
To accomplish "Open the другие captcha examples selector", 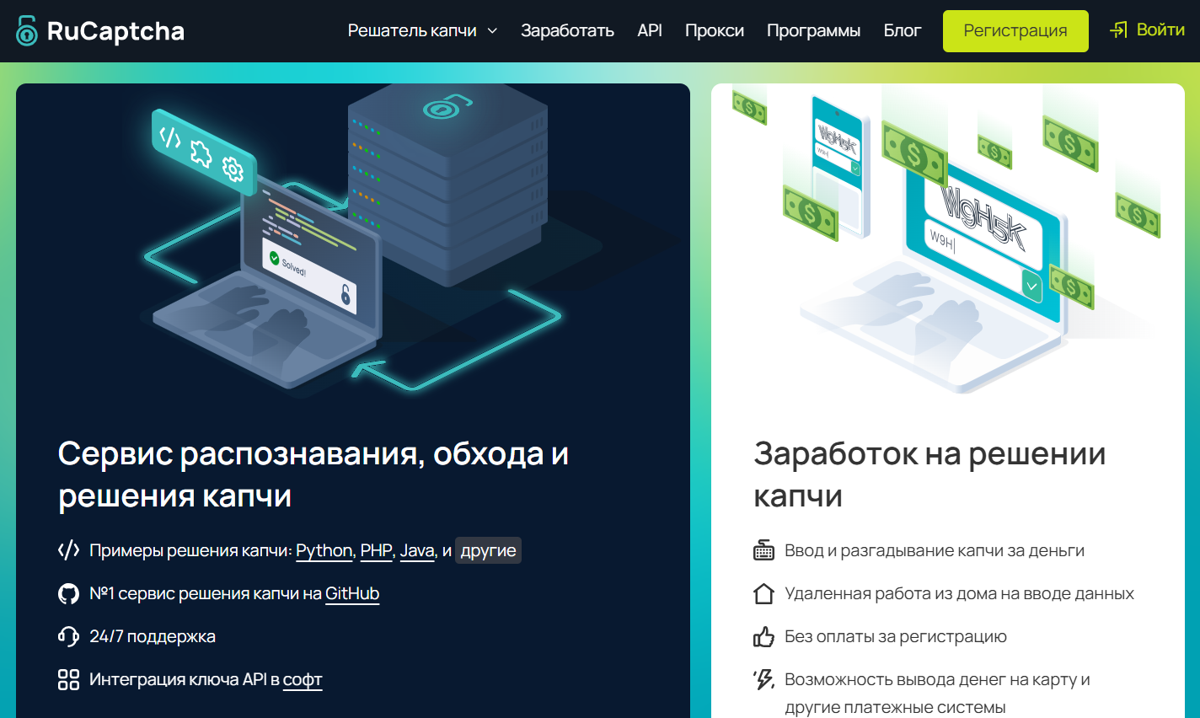I will click(488, 549).
